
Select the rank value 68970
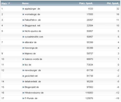(90, 59)
